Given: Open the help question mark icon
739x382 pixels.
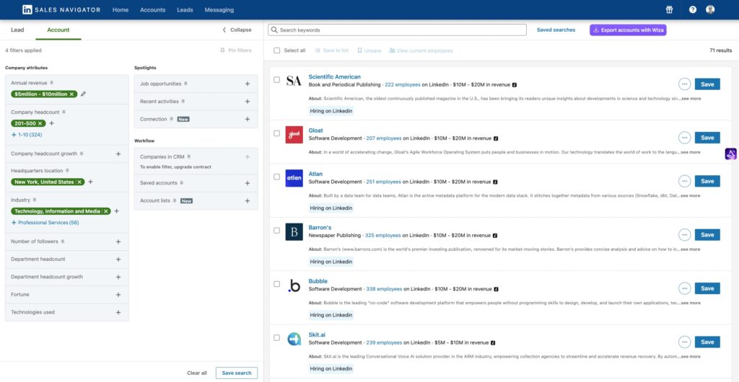Looking at the screenshot, I should coord(692,9).
